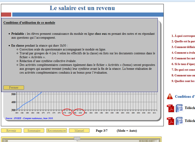
Task: Open question 9 'Quelles sont les' link
Action: click(183, 81)
